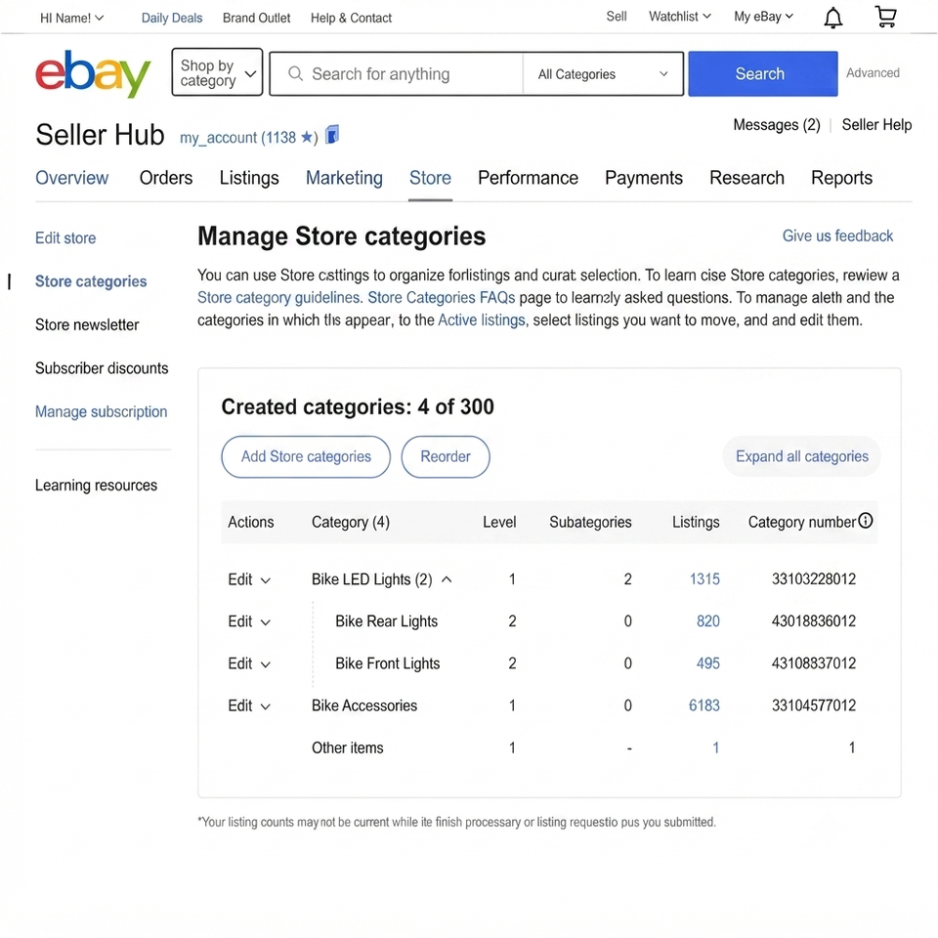The width and height of the screenshot is (938, 938).
Task: Switch to the Listings tab
Action: [x=249, y=178]
